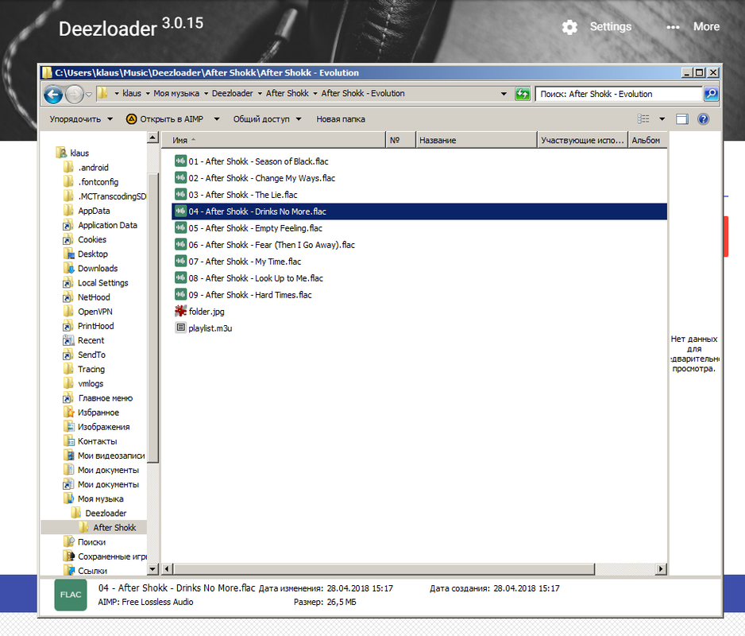Sort by the Альбом column header
Screen dimensions: 745x636
pyautogui.click(x=647, y=140)
